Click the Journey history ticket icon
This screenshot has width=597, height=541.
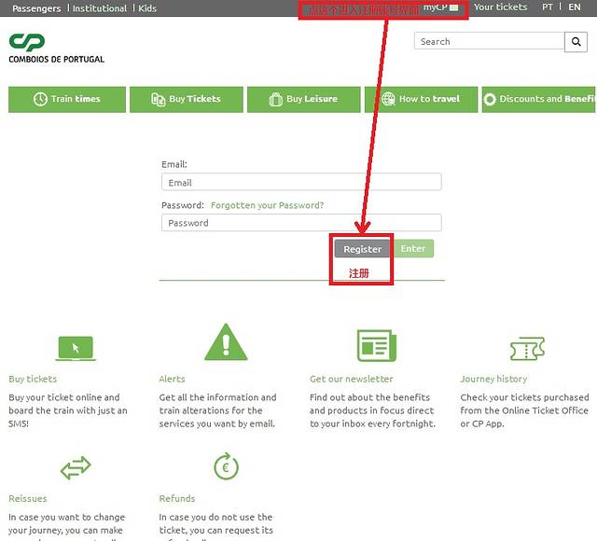tap(527, 349)
